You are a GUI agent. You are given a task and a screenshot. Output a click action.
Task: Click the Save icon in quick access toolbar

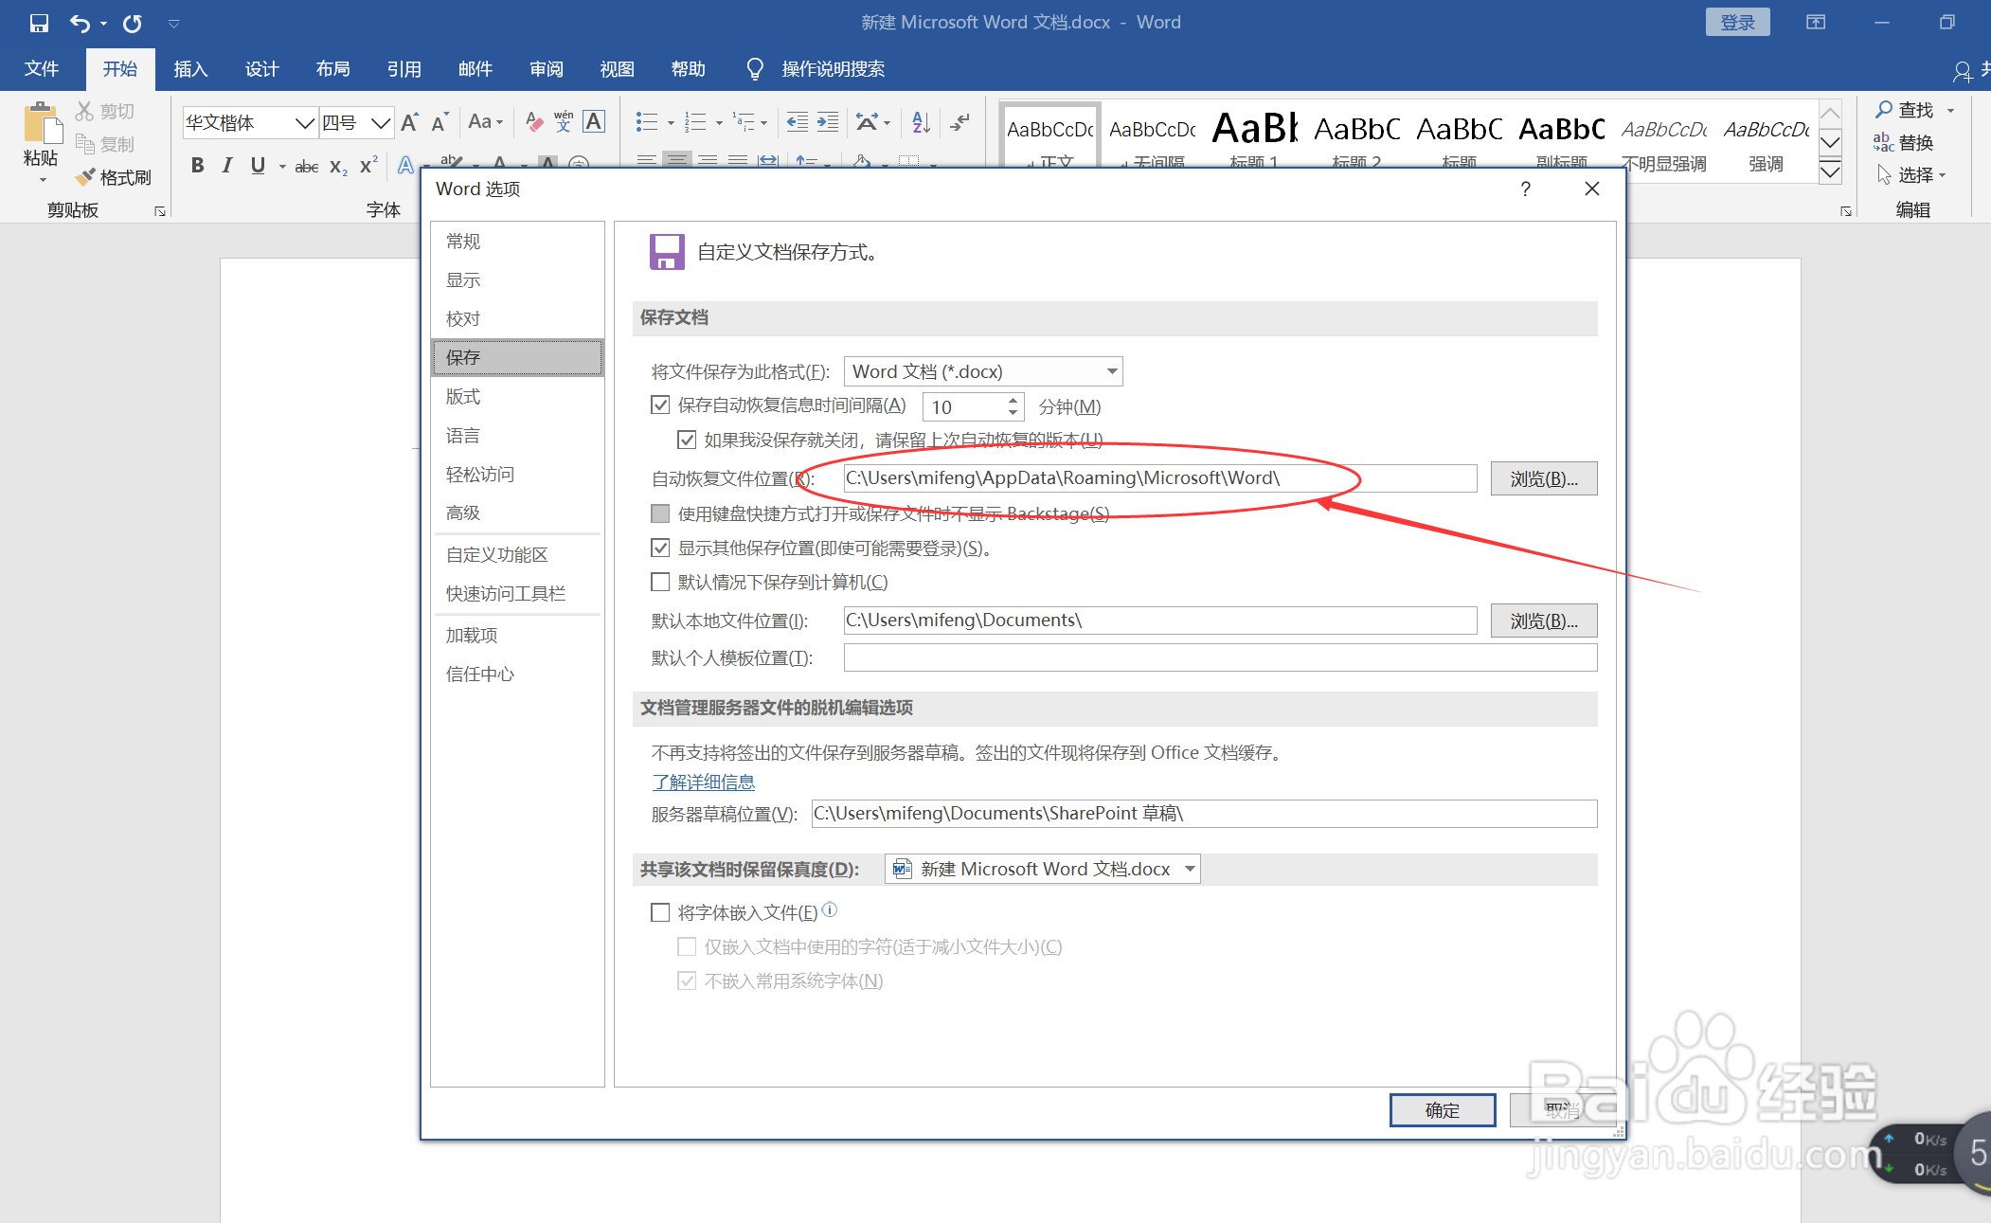pos(39,23)
